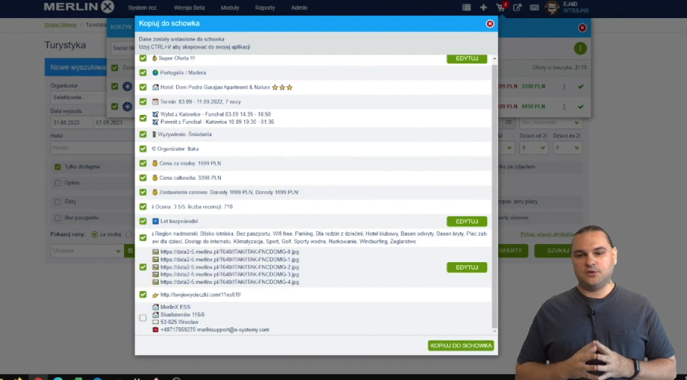Toggle Tylko dostępne checkbox in search form
The width and height of the screenshot is (687, 380).
pos(58,167)
